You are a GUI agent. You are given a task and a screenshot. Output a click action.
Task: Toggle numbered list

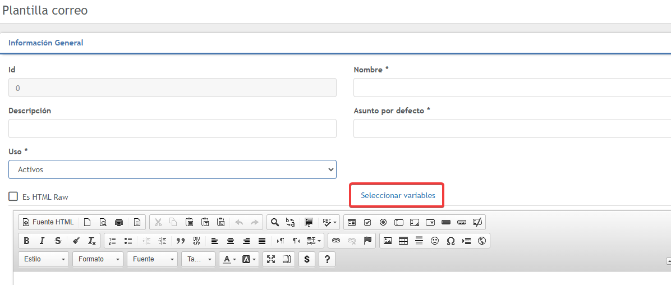tap(112, 241)
